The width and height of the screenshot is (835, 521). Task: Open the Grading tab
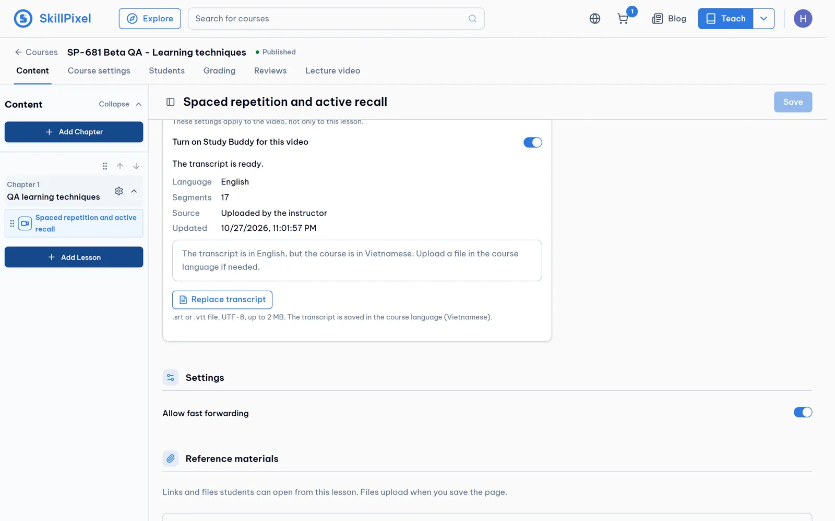pyautogui.click(x=219, y=71)
